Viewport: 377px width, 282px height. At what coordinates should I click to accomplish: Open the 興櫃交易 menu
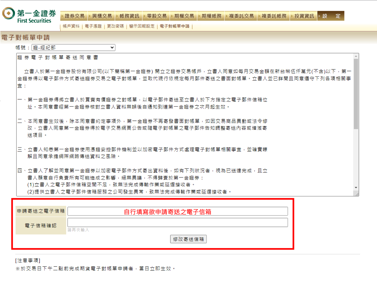coord(102,16)
